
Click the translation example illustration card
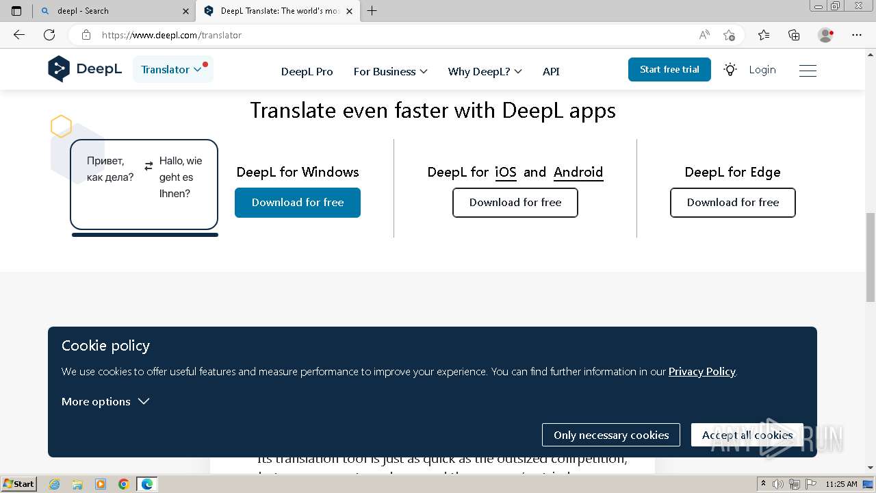click(144, 184)
